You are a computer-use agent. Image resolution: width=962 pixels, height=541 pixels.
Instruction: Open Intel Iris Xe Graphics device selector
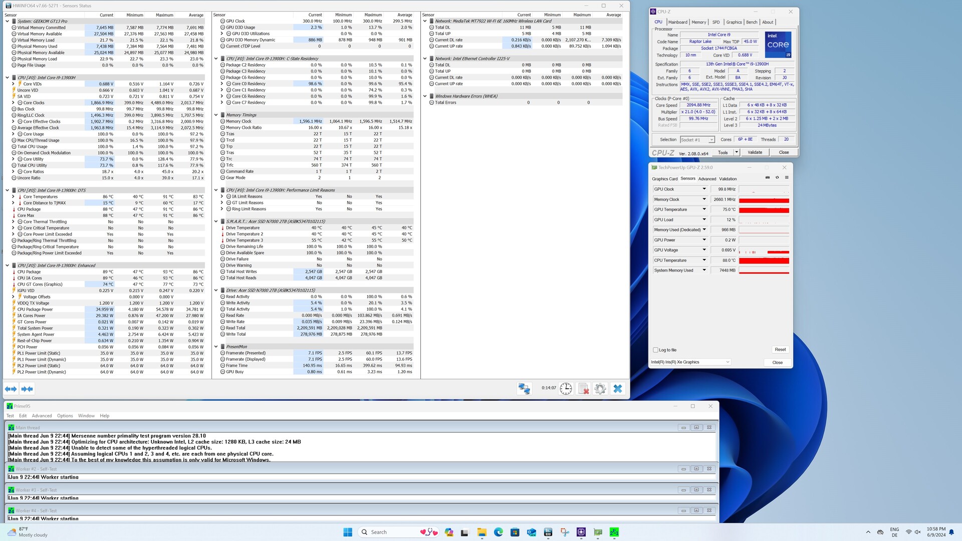(x=690, y=362)
